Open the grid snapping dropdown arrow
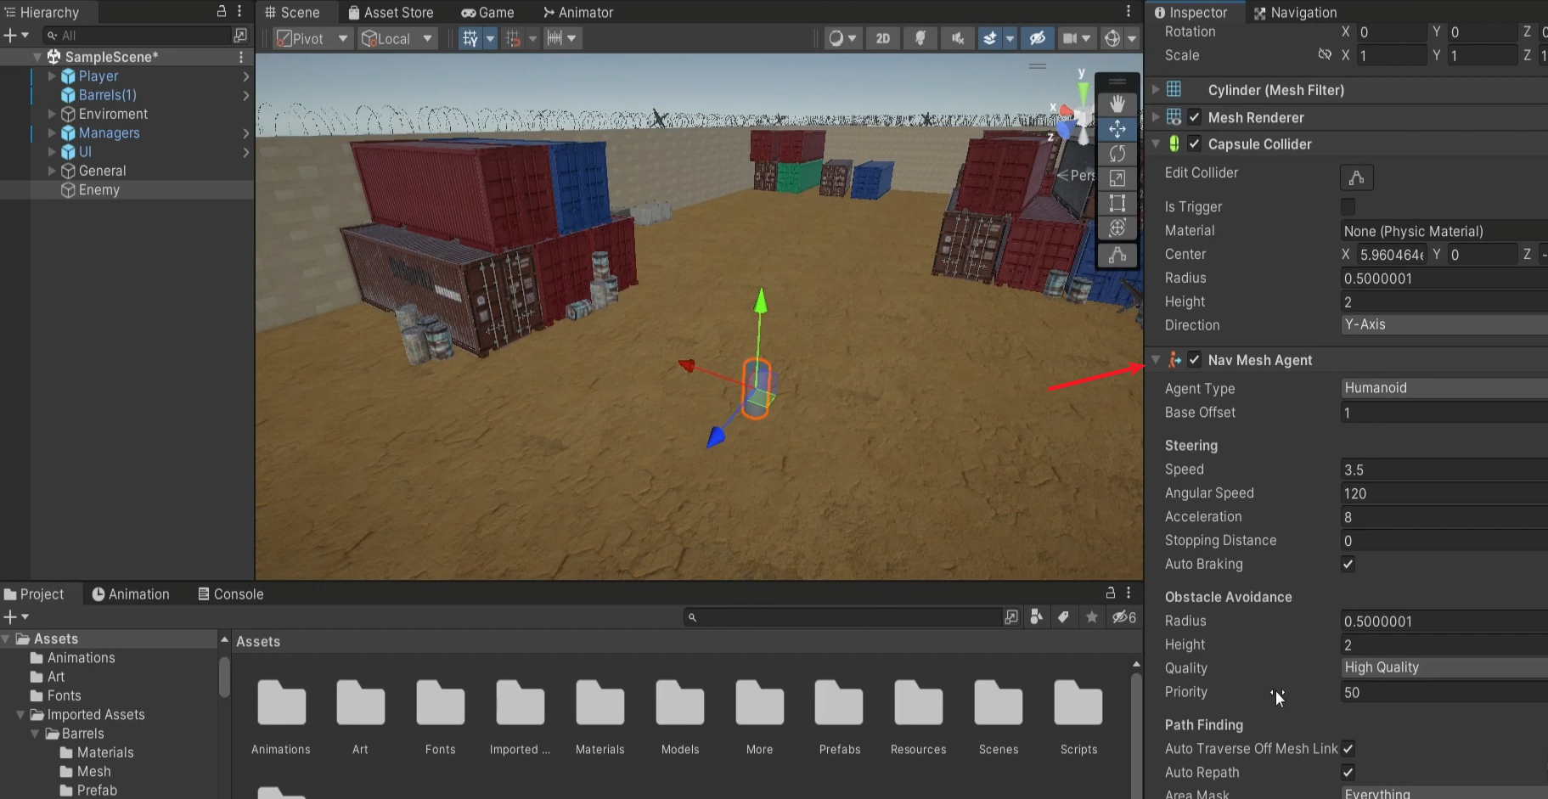This screenshot has height=799, width=1548. point(490,38)
